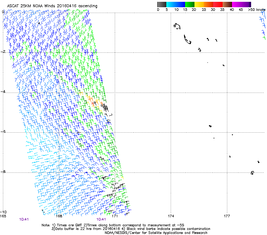Click the latitude label '-6'

tap(3, 132)
